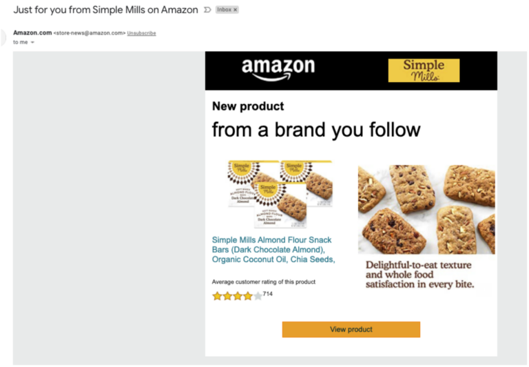Viewport: 529px width, 367px height.
Task: Click the Amazon.com sender name
Action: coord(32,32)
